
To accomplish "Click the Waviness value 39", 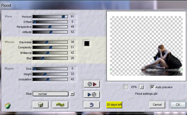I will (x=72, y=42).
